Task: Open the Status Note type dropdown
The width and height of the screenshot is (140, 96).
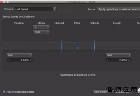Action: (41, 32)
